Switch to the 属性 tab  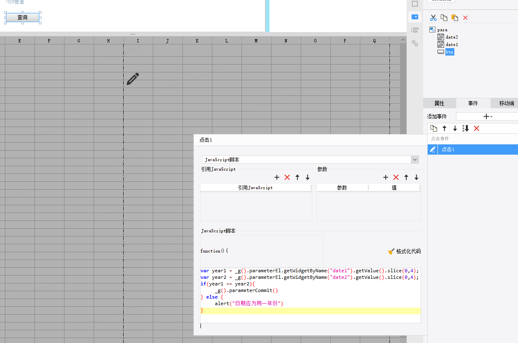440,103
